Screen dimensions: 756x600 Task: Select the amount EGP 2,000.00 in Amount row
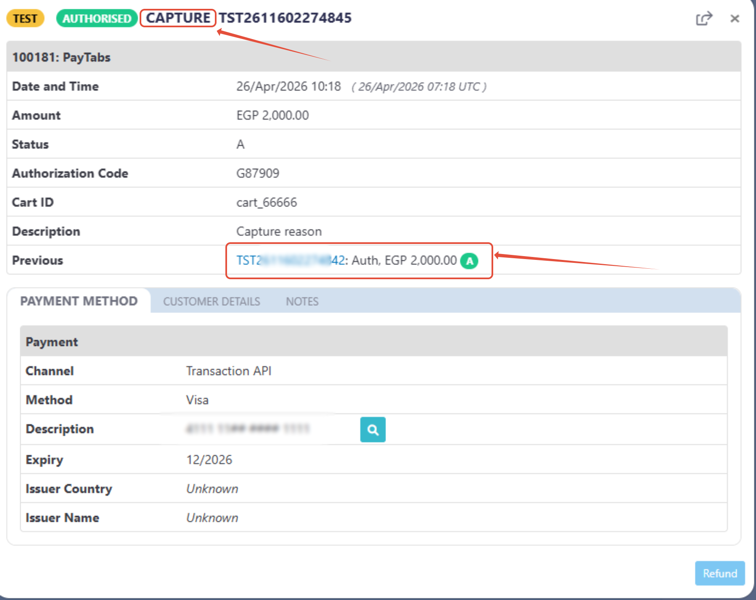tap(272, 115)
